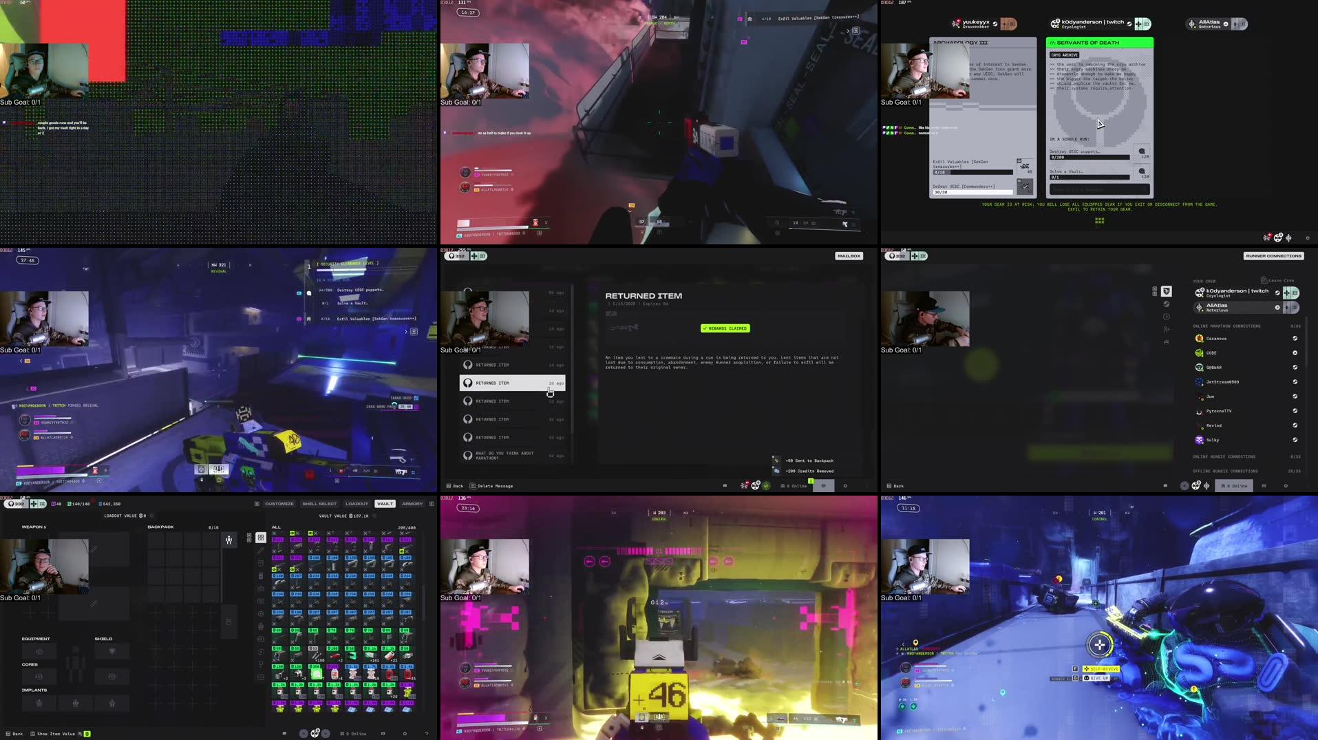Select the crew shield icon in connections sidebar
The image size is (1318, 740).
(1166, 291)
